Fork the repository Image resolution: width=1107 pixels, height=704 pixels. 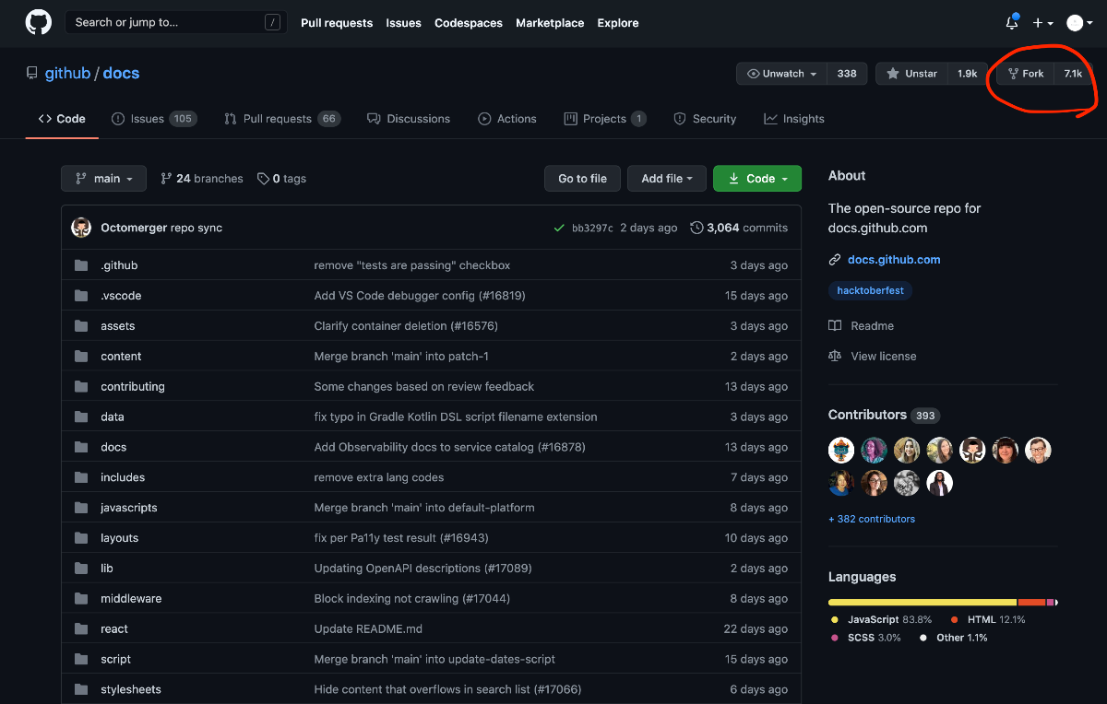click(1026, 74)
